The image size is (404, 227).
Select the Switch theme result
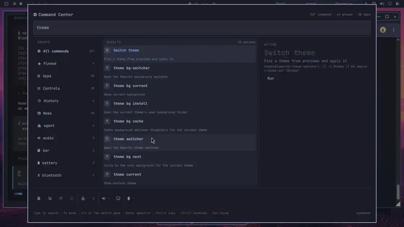(180, 54)
